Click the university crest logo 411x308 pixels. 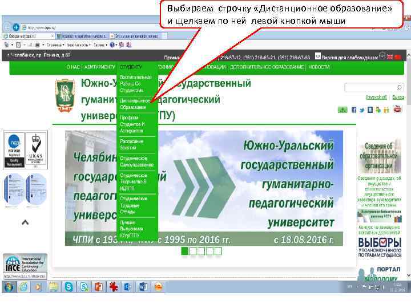click(65, 96)
